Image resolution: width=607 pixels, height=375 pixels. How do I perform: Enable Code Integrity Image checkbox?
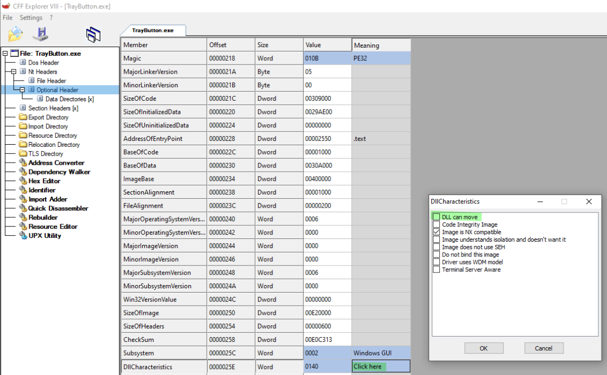point(436,224)
